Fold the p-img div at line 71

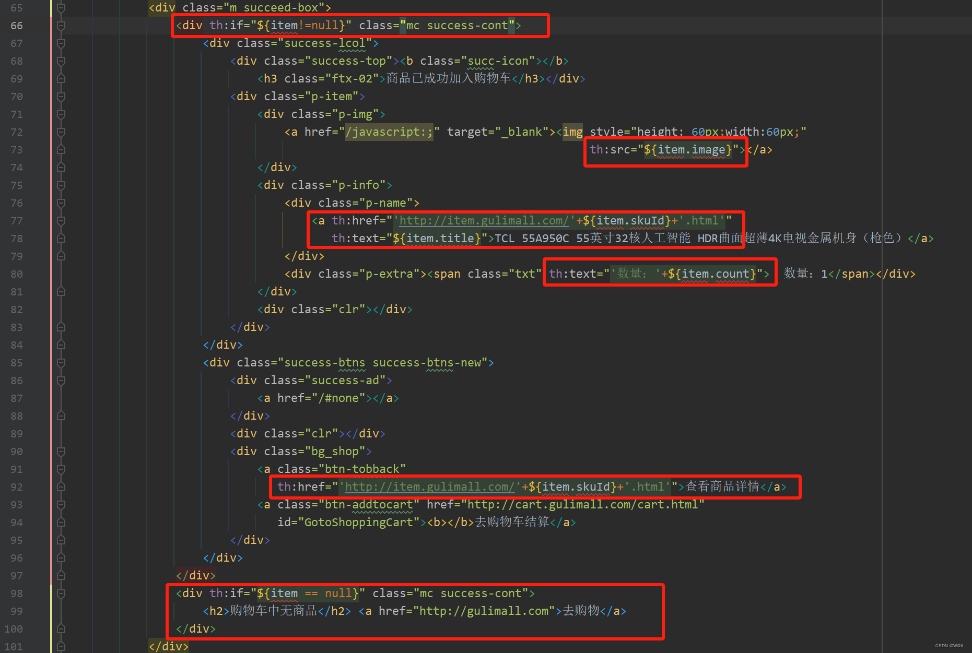[61, 114]
